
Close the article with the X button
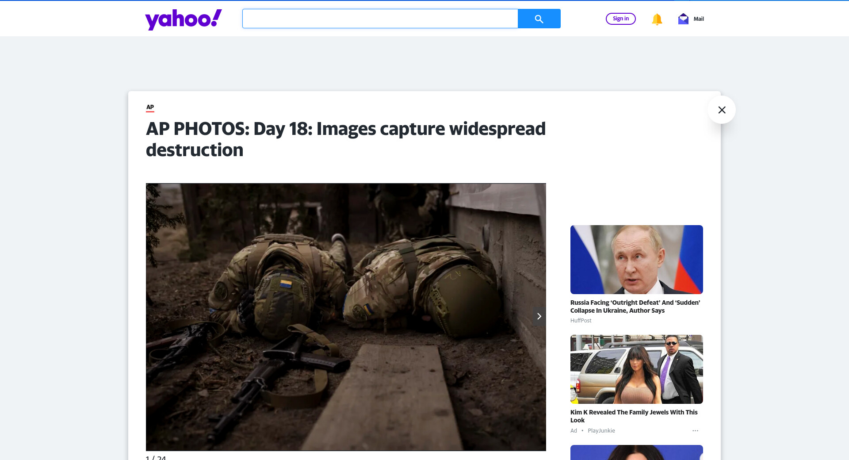coord(722,110)
